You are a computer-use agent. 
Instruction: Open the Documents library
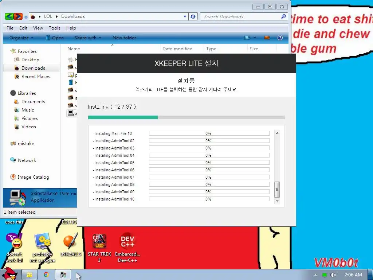tap(33, 101)
